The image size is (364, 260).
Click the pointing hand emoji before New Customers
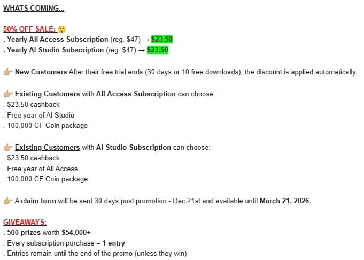point(8,72)
